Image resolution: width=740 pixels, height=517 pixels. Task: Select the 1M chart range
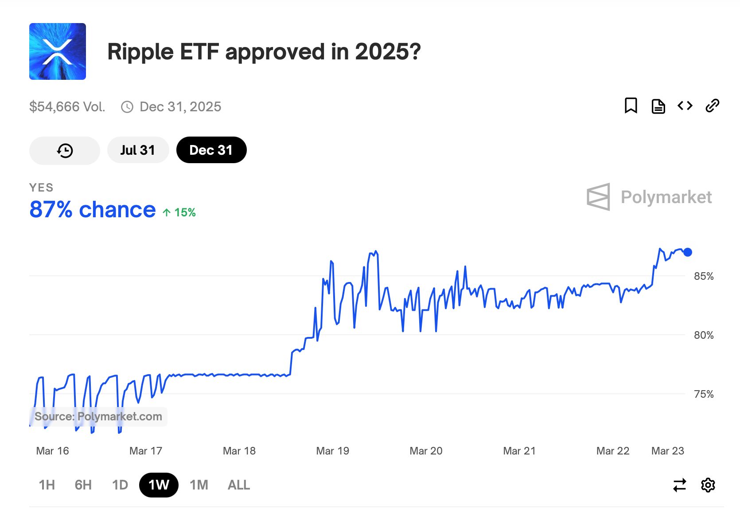click(199, 485)
